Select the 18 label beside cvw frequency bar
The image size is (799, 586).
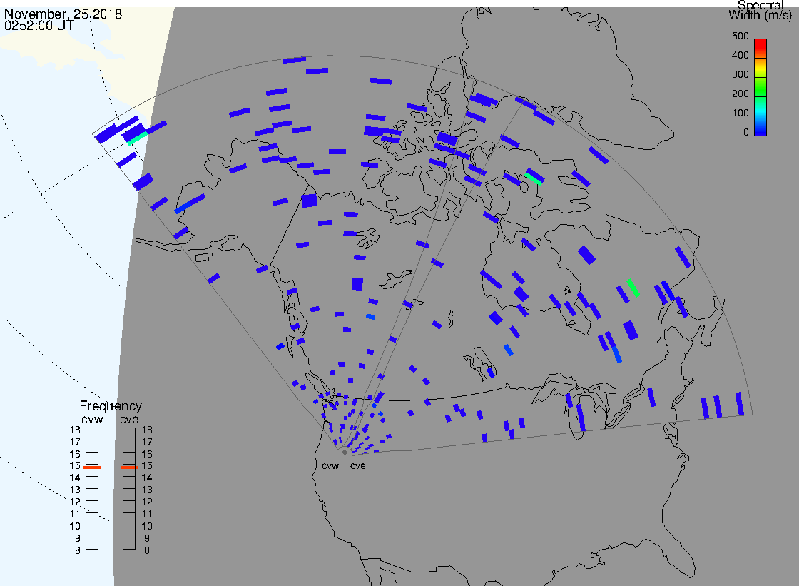tap(75, 430)
